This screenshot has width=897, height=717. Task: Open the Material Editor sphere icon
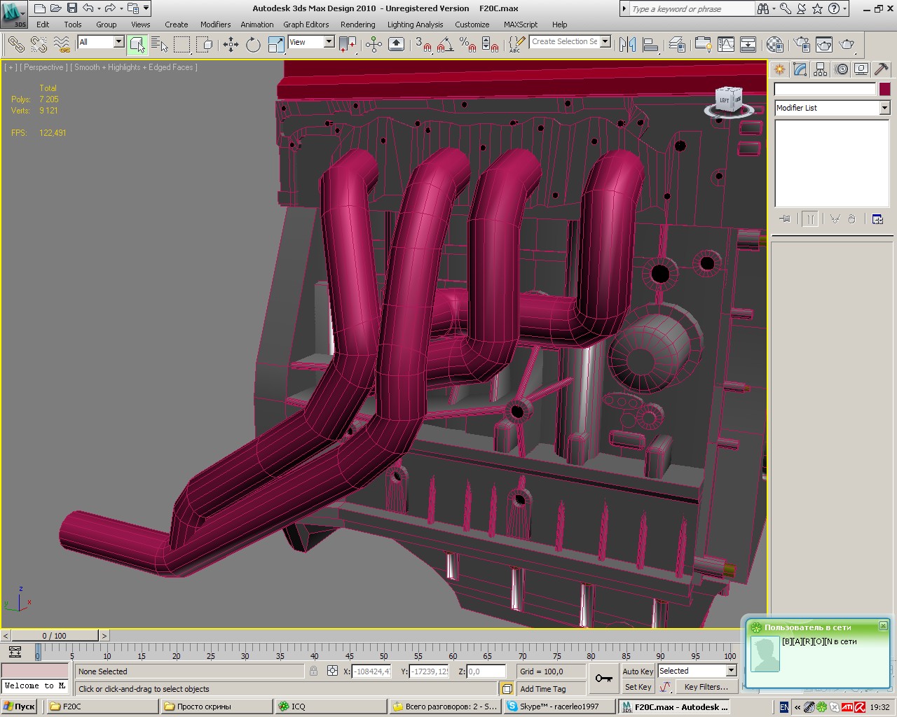pyautogui.click(x=774, y=45)
